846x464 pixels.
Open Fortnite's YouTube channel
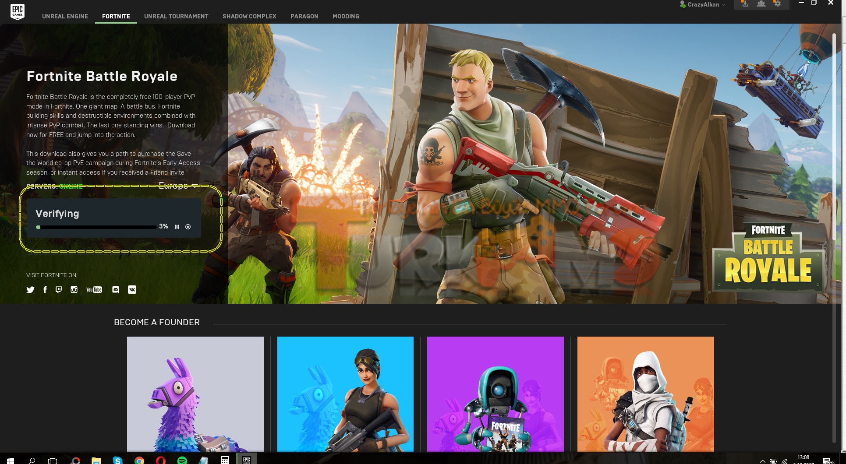[94, 289]
